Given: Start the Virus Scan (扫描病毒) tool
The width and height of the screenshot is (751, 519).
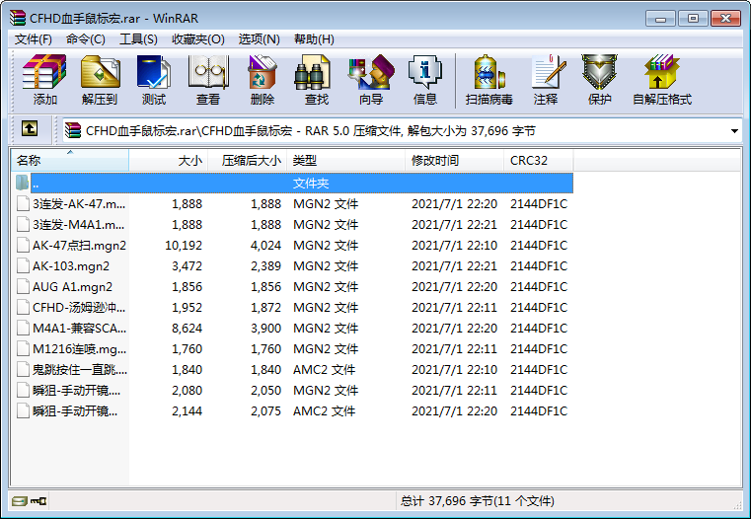Looking at the screenshot, I should (x=488, y=80).
